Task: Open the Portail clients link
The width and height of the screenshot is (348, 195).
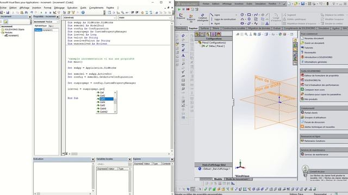Action: (310, 113)
